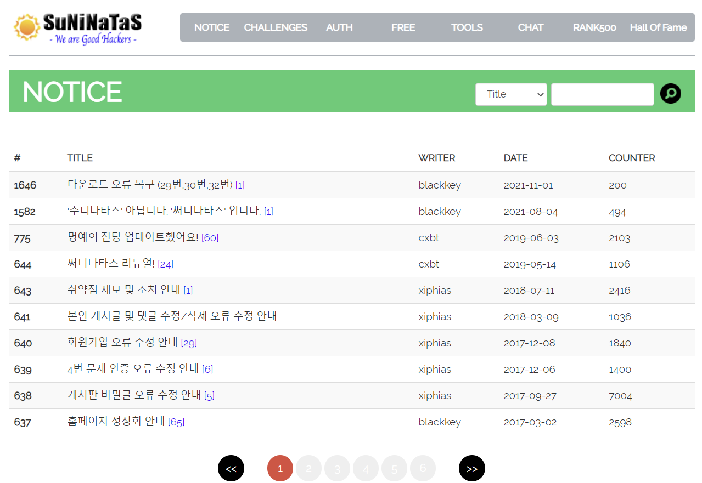
Task: Open post '본인 게시글 및 댓글 수정/삭제 오류 수정 안내'
Action: [x=172, y=316]
